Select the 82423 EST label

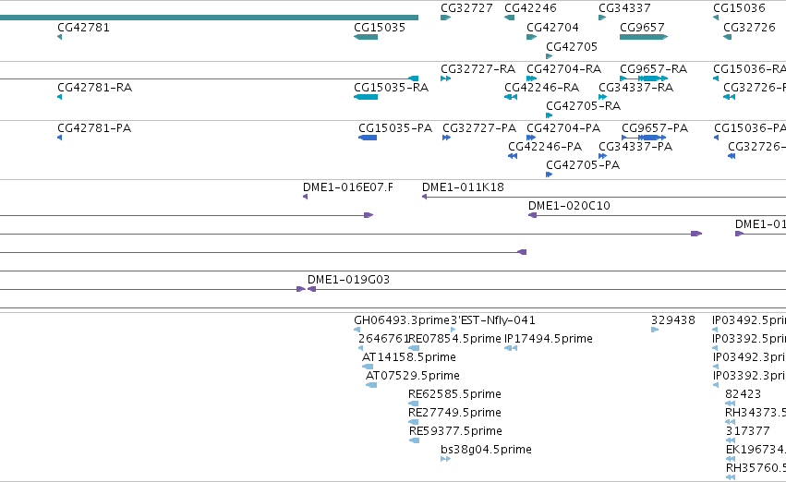tap(743, 395)
